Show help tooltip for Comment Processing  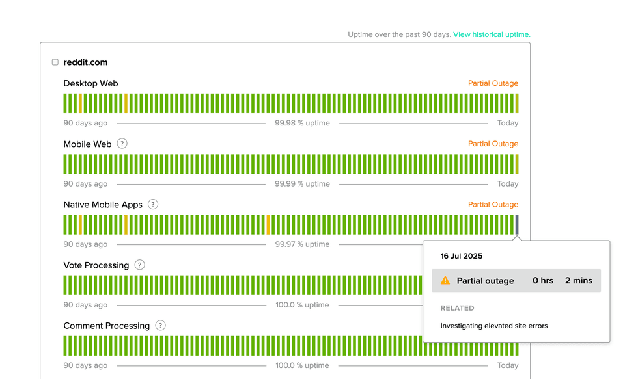161,326
